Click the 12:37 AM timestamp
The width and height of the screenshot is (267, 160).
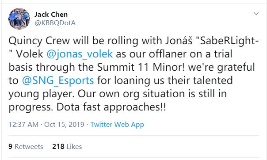coord(23,125)
